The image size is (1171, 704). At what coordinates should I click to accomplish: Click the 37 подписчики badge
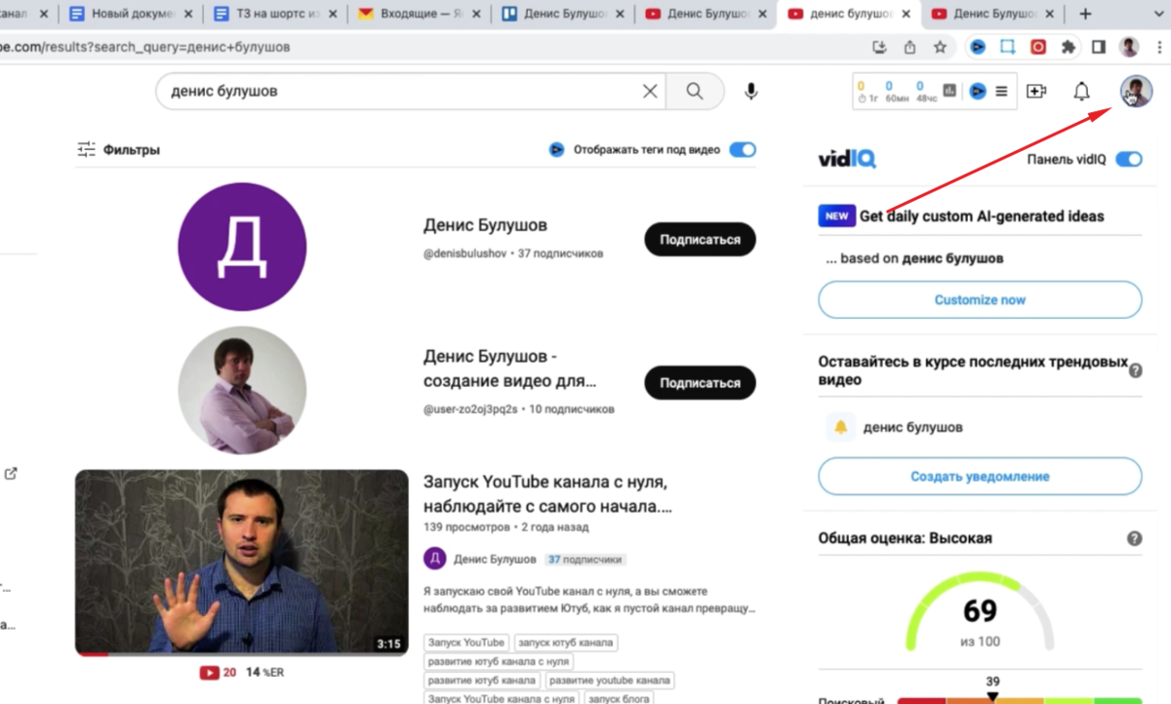pyautogui.click(x=585, y=560)
